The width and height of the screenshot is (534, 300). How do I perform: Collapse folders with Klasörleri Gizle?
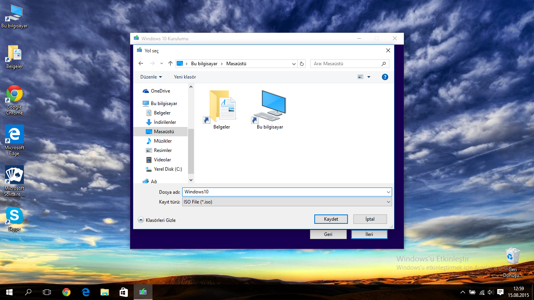pyautogui.click(x=157, y=220)
